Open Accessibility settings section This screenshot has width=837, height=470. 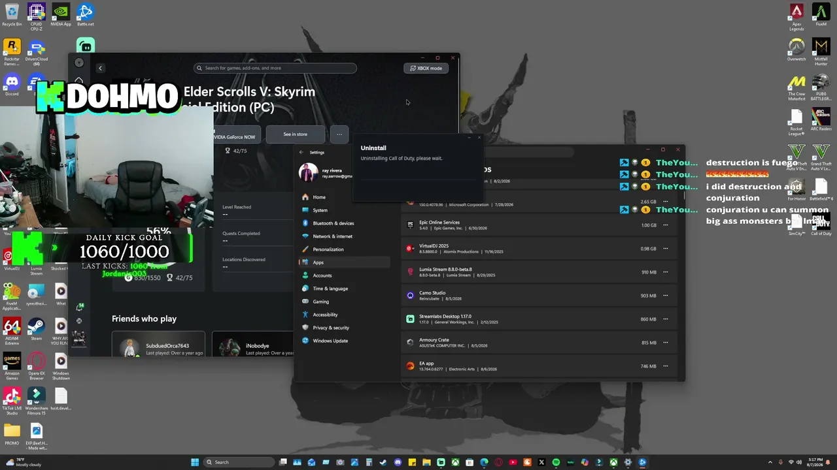click(x=345, y=315)
